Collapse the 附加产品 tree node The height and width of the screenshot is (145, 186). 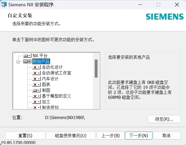pos(18,62)
